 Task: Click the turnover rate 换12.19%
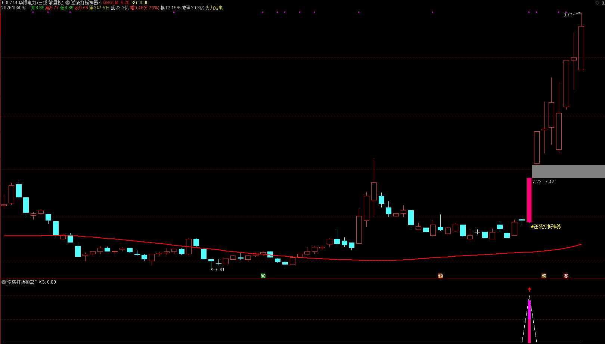[170, 8]
